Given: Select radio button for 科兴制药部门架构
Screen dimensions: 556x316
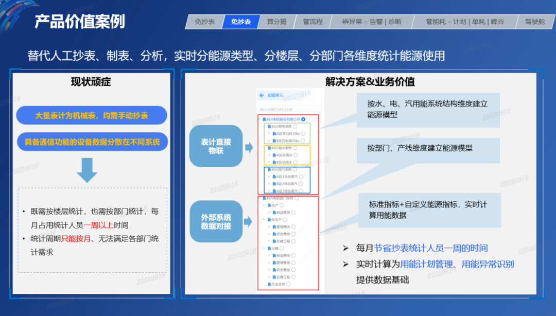Looking at the screenshot, I should 297,198.
